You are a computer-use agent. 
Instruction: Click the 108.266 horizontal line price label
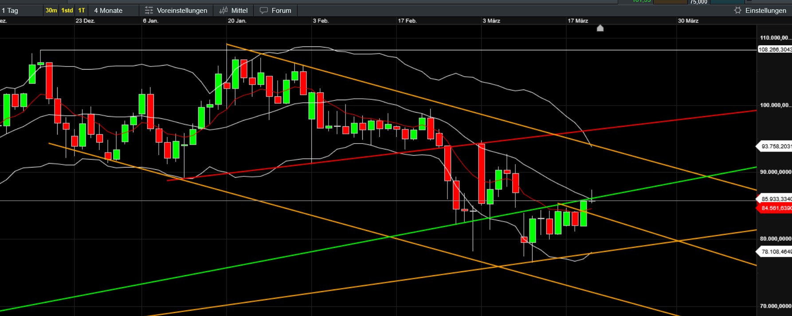pos(774,50)
